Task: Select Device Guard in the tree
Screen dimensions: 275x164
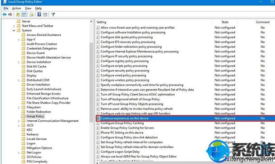Action: point(35,53)
